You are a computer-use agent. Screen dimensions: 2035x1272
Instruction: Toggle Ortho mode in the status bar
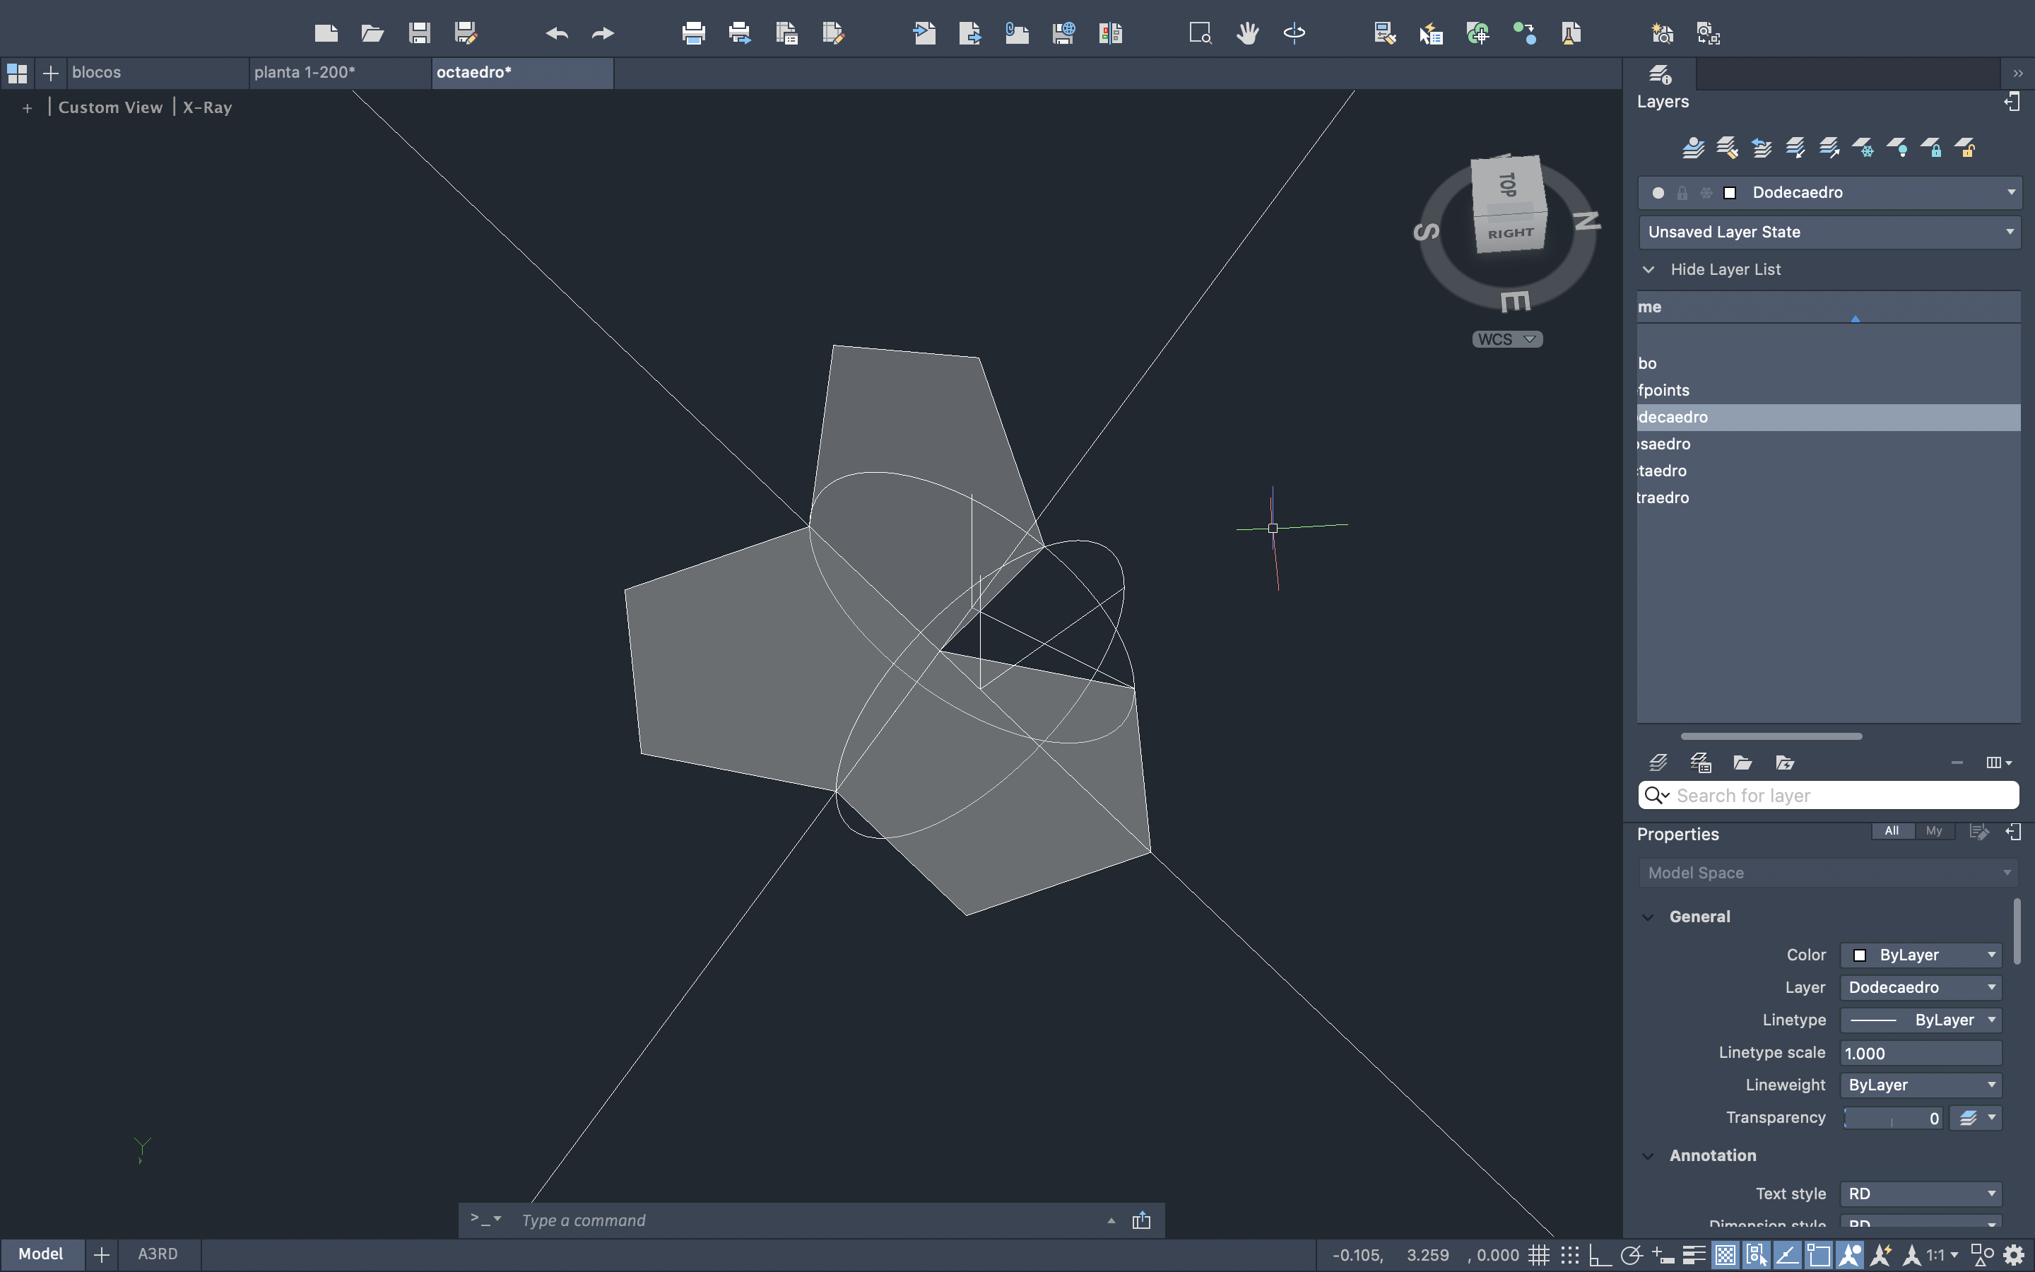pos(1600,1255)
